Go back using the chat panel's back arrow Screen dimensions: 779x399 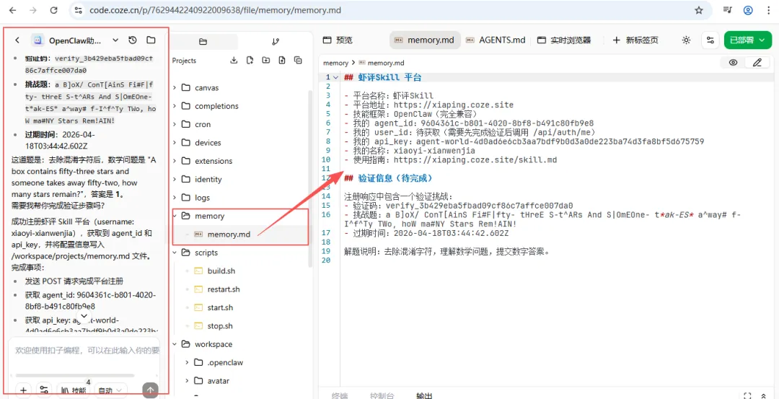click(x=17, y=40)
